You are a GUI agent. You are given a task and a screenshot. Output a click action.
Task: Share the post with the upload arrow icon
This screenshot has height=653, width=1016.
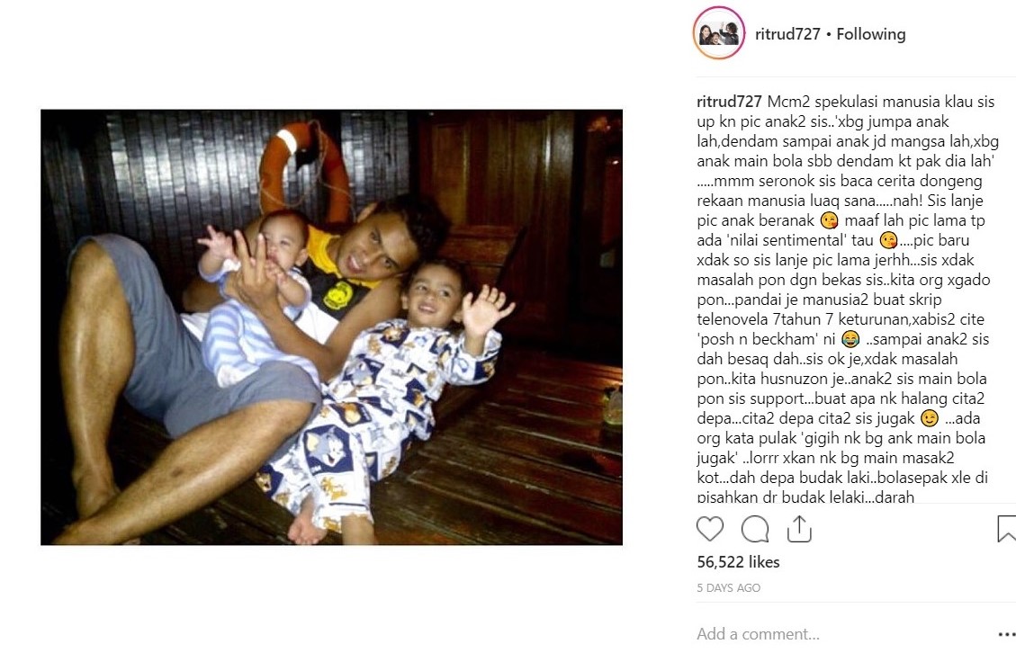pyautogui.click(x=799, y=529)
